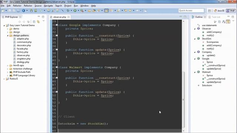Collapse the design-patterns folder
The height and width of the screenshot is (133, 237).
7,35
